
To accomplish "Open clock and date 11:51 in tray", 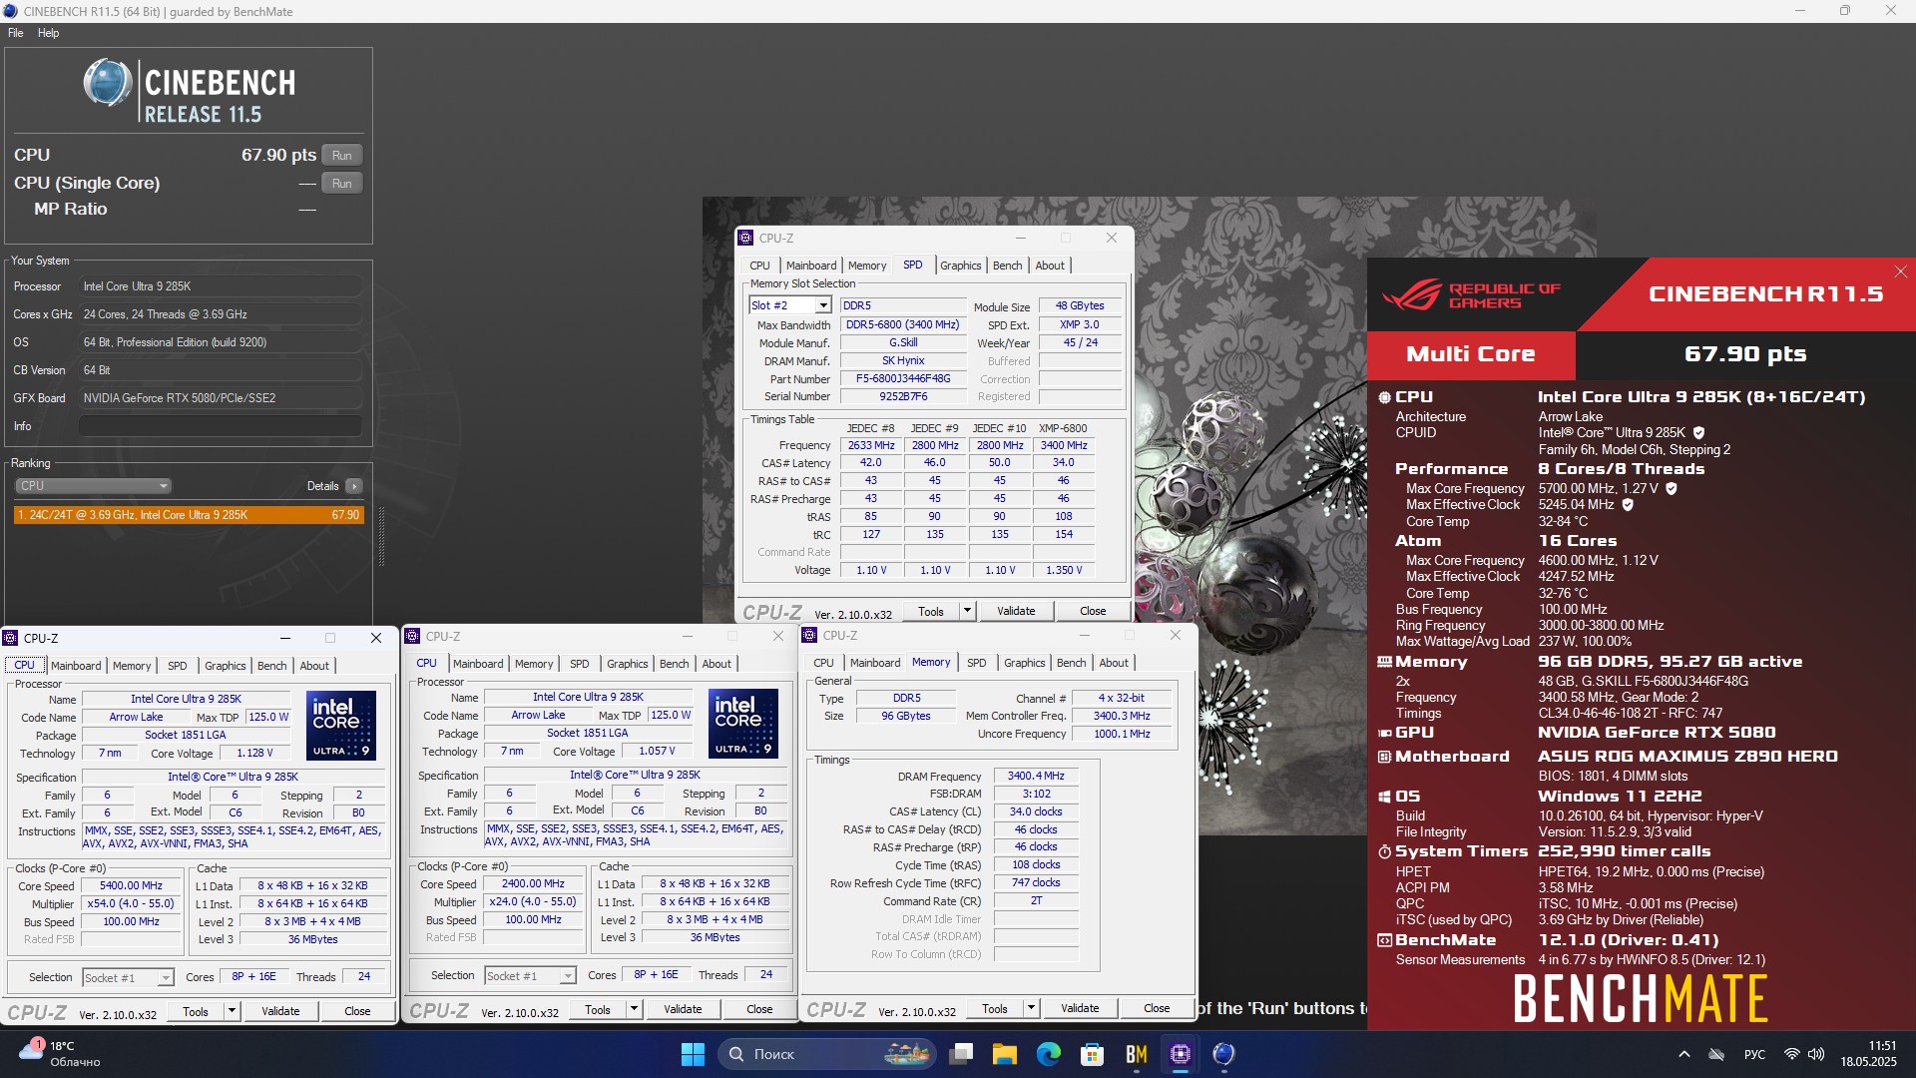I will (1868, 1054).
